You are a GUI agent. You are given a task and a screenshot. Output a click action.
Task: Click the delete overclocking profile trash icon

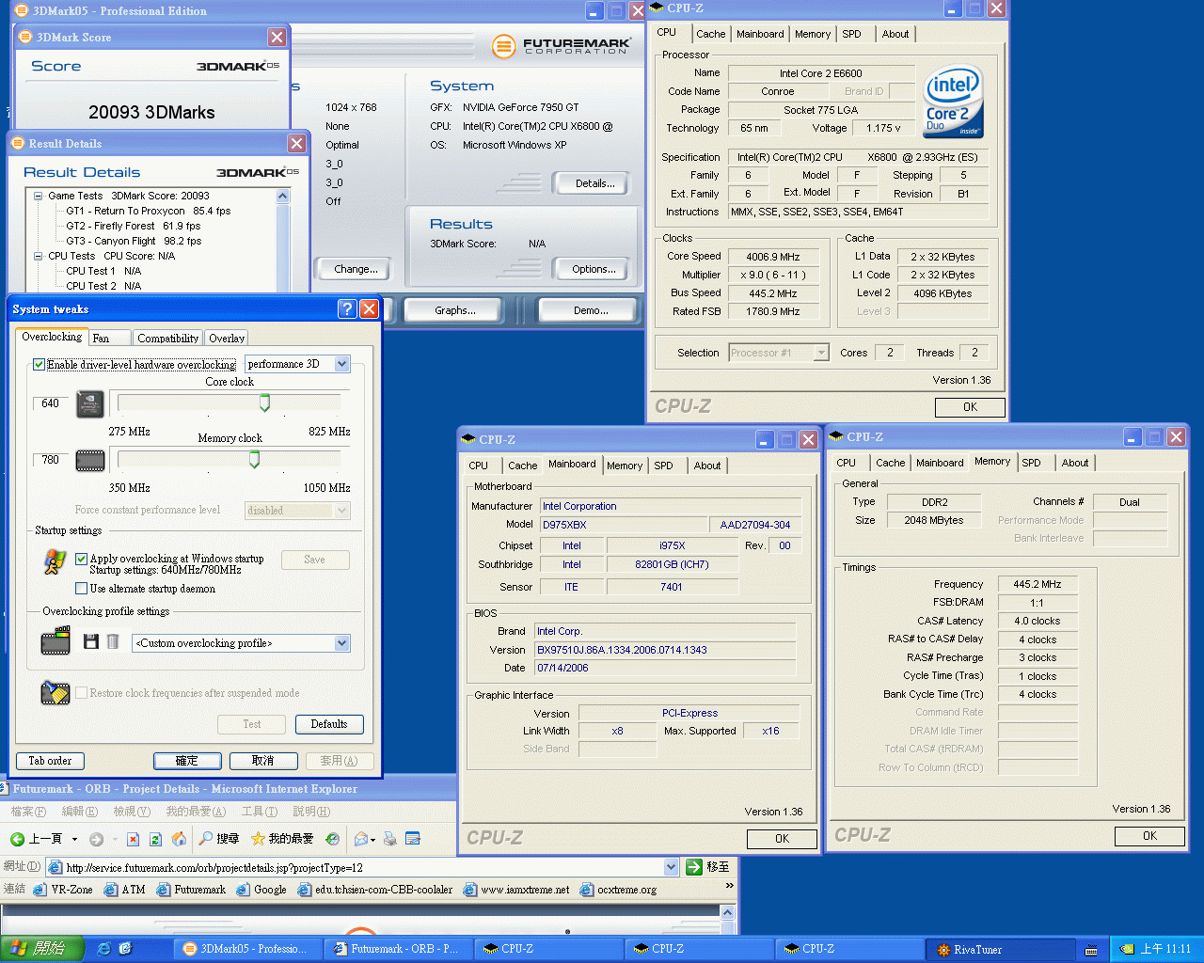click(x=113, y=641)
